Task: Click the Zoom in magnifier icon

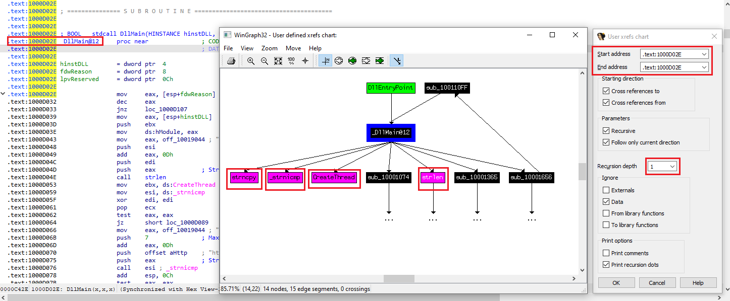Action: tap(251, 61)
